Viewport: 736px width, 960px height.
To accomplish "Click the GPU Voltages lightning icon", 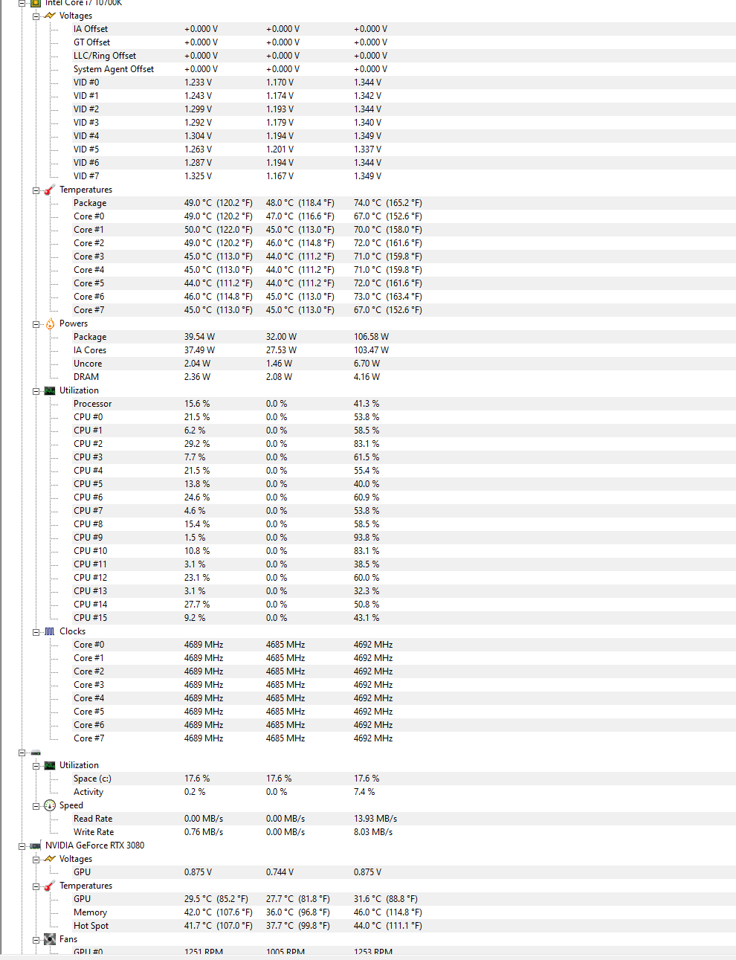I will 50,859.
